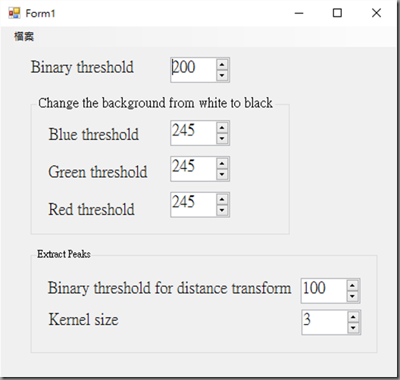Open the 檔案 menu

(23, 36)
